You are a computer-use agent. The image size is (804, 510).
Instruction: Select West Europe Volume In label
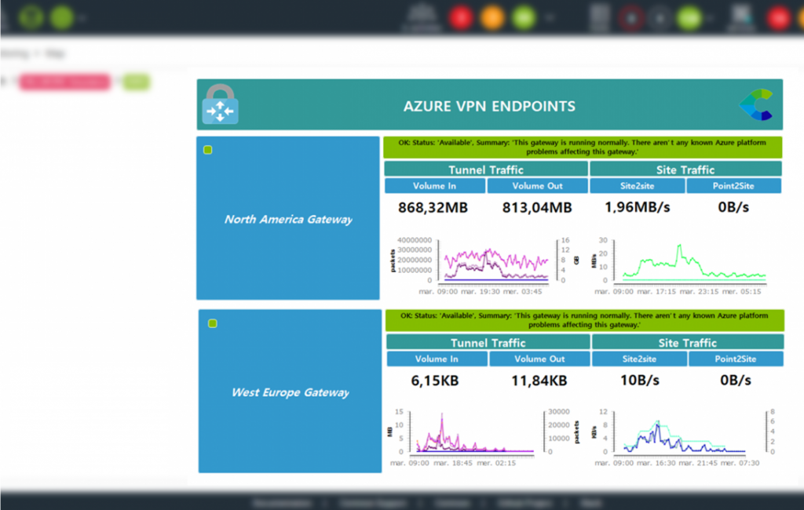pyautogui.click(x=437, y=359)
